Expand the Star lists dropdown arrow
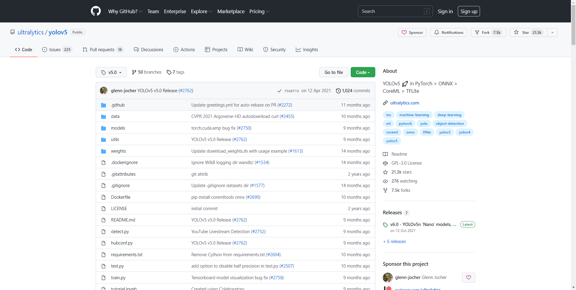Screen dimensions: 576x290 (x=552, y=32)
